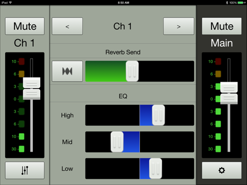Click the 'Mid' EQ band label

tap(67, 142)
